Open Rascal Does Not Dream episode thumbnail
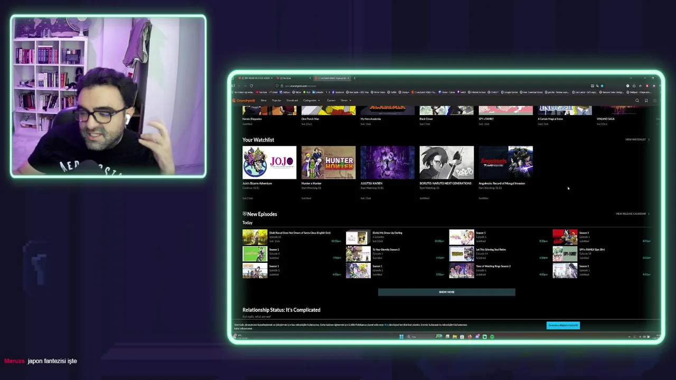This screenshot has width=676, height=380. pos(255,237)
